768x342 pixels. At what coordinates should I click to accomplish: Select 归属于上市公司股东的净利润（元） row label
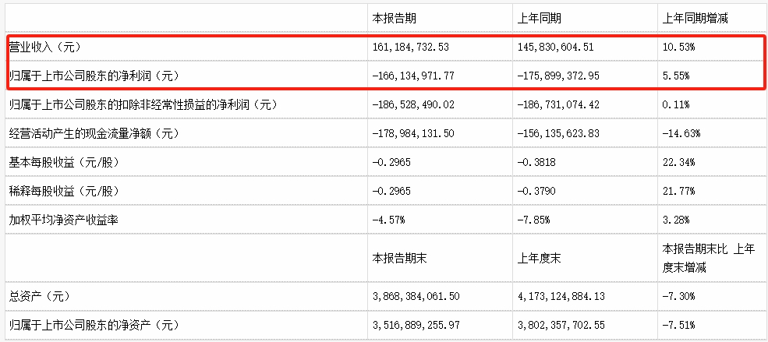point(93,76)
